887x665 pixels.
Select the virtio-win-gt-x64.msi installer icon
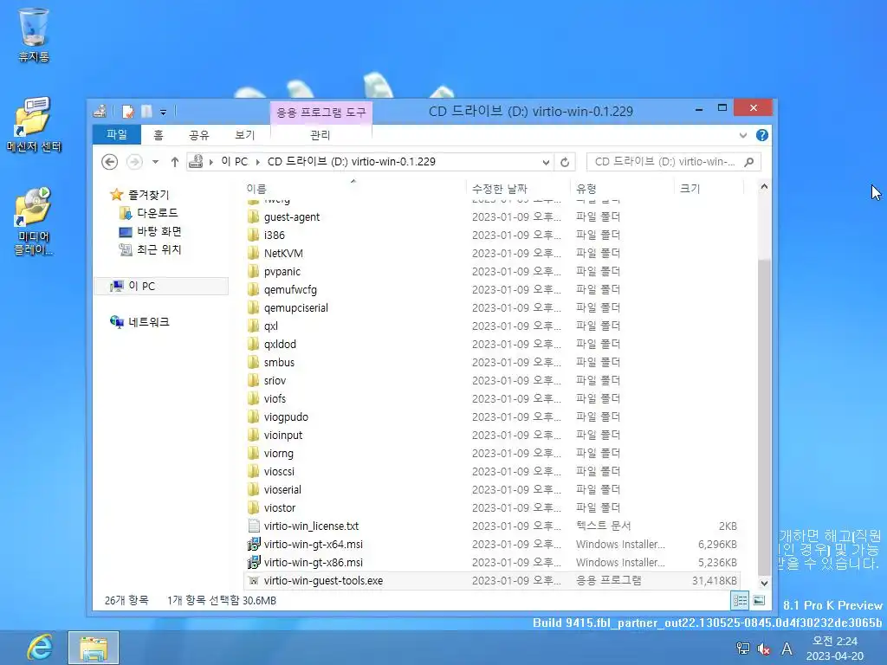tap(254, 545)
